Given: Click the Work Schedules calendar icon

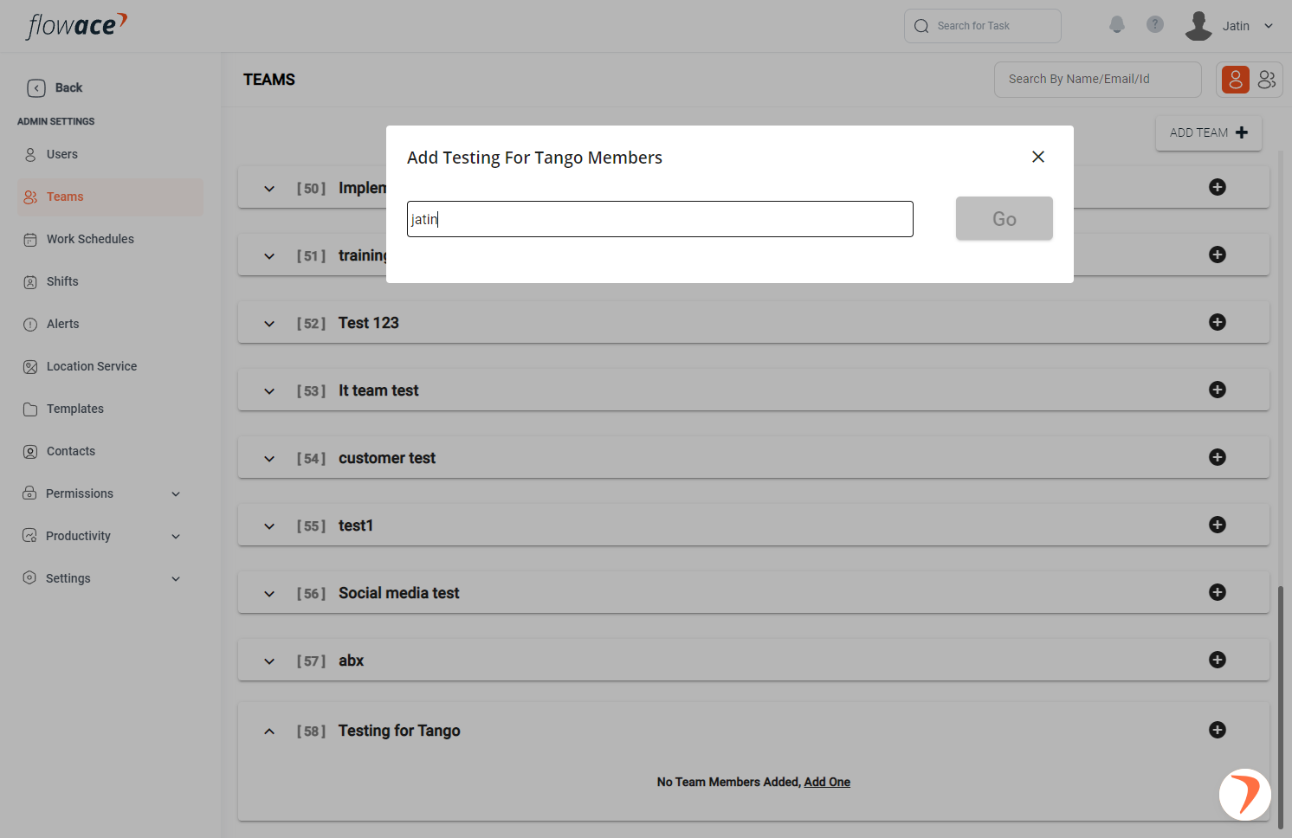Looking at the screenshot, I should click(30, 240).
